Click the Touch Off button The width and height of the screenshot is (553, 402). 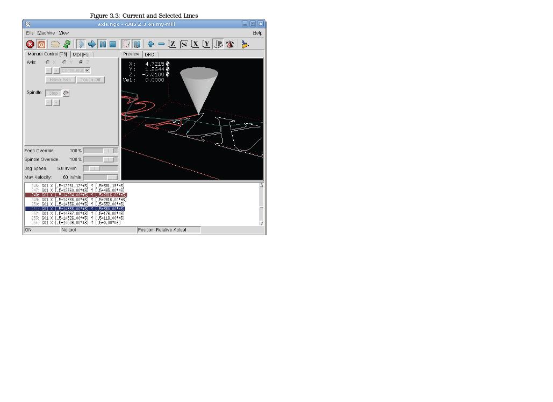[x=91, y=80]
